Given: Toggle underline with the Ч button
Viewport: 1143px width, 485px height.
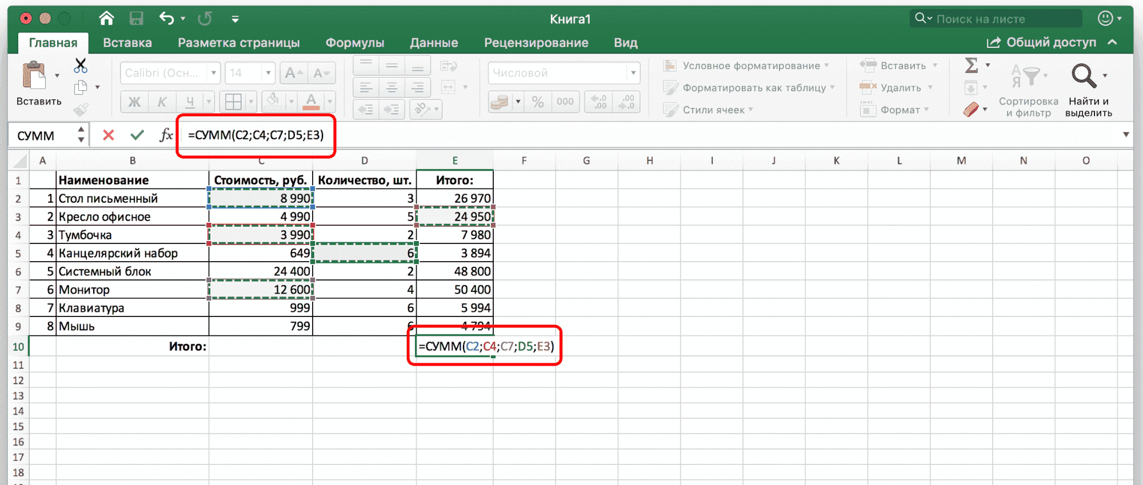Looking at the screenshot, I should [x=190, y=102].
